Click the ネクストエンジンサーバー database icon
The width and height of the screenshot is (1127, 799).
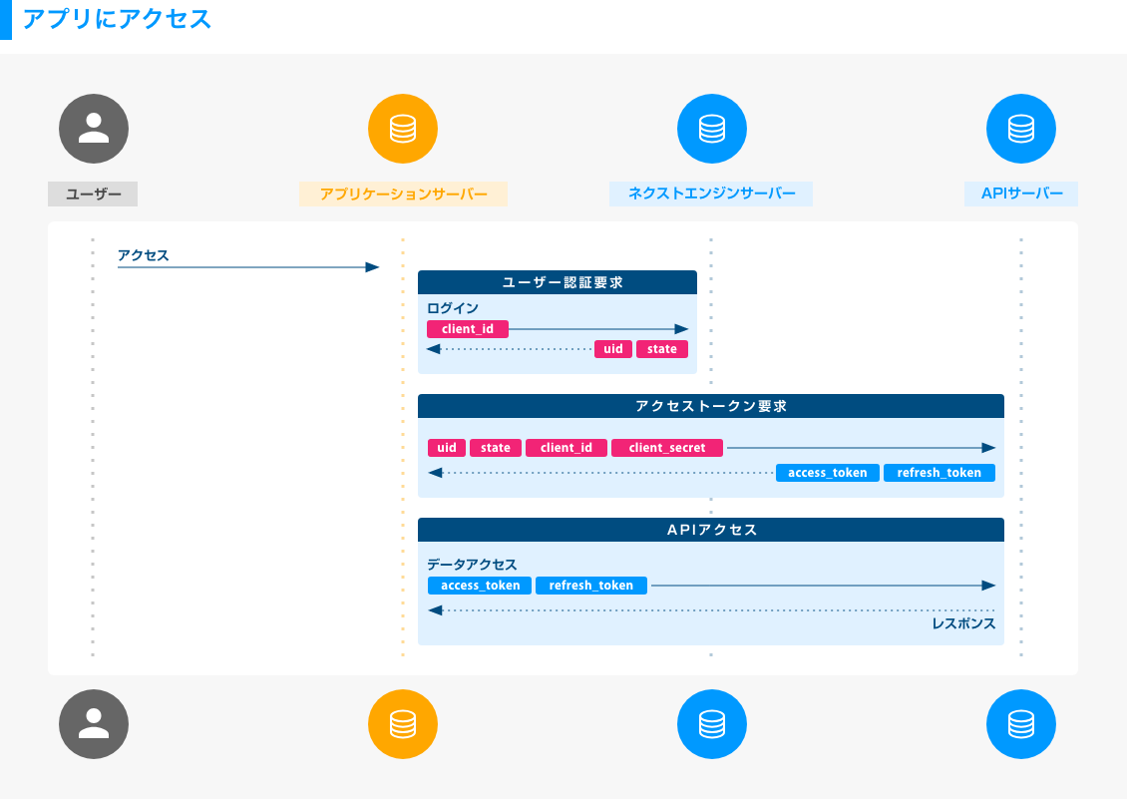tap(711, 128)
